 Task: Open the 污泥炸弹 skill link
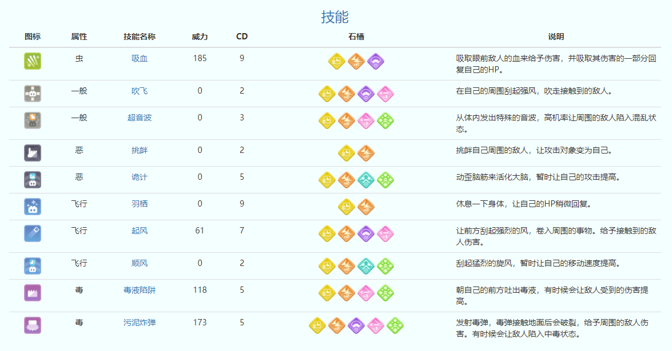140,323
